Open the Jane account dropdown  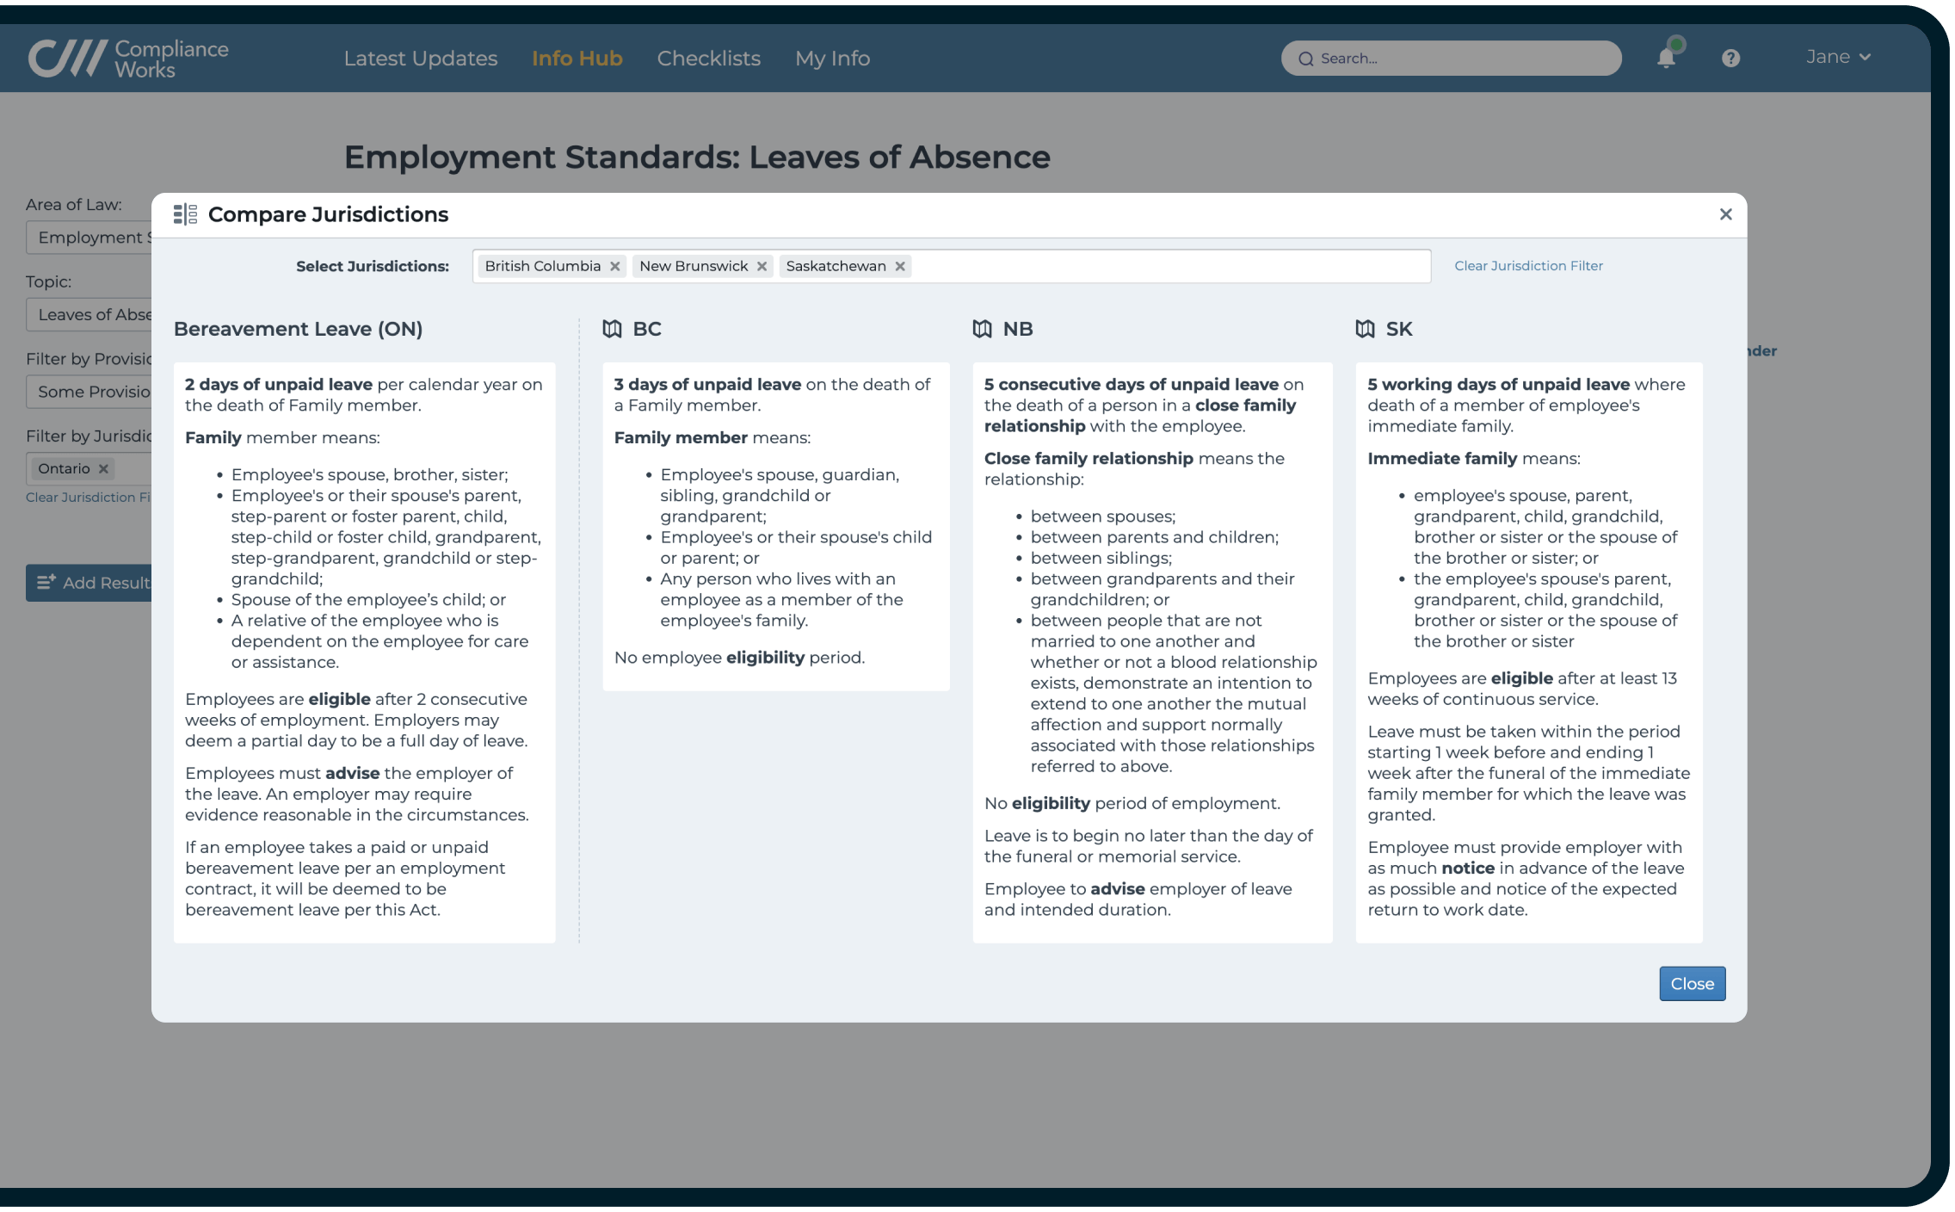pos(1839,57)
